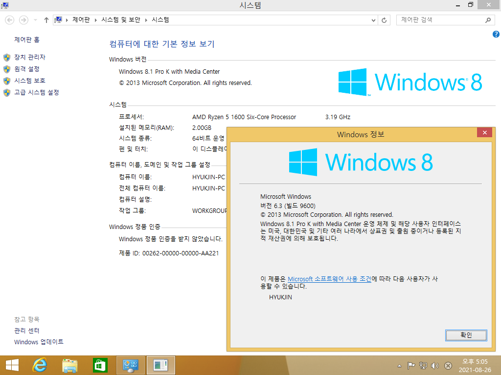Click the shield icon beside 고급 시스템 설정
Image resolution: width=501 pixels, height=375 pixels.
tap(7, 92)
